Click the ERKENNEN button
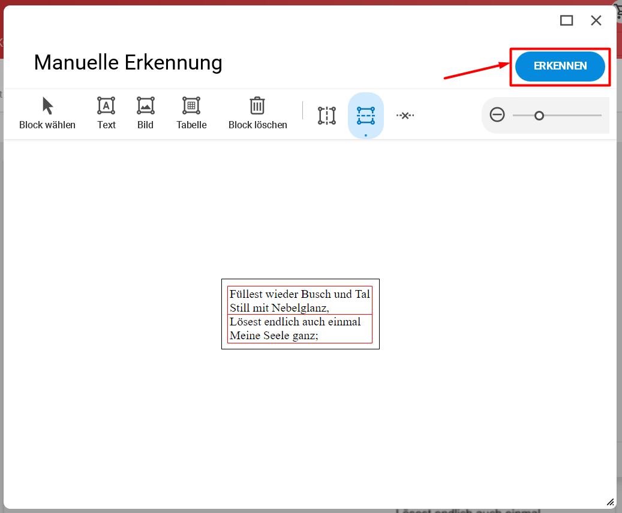 (x=560, y=66)
